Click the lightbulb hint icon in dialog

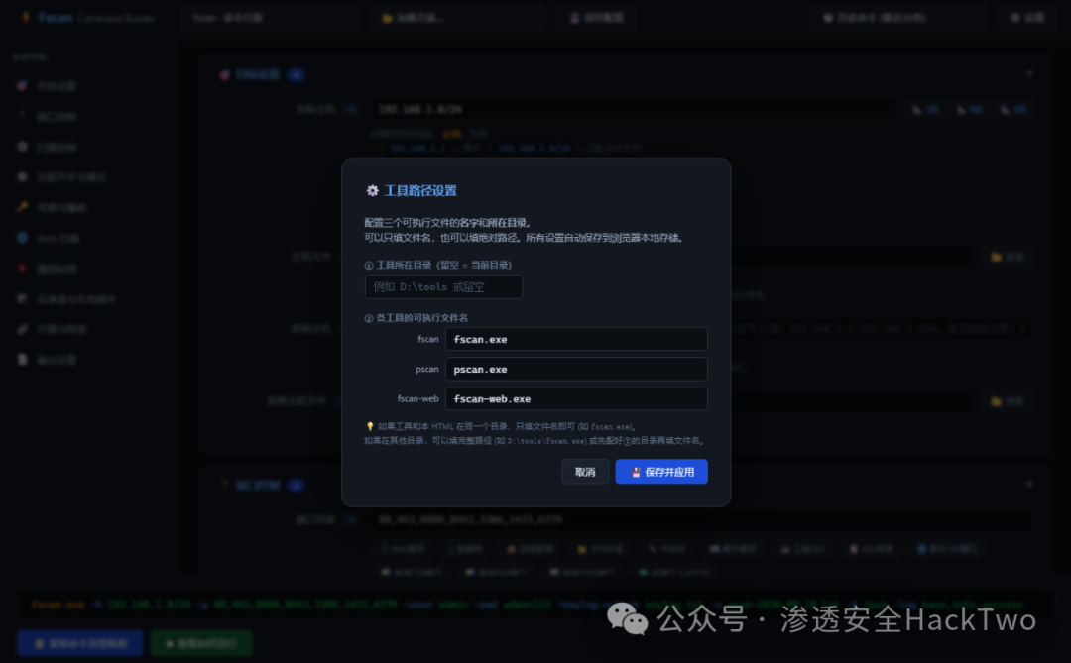[x=370, y=426]
